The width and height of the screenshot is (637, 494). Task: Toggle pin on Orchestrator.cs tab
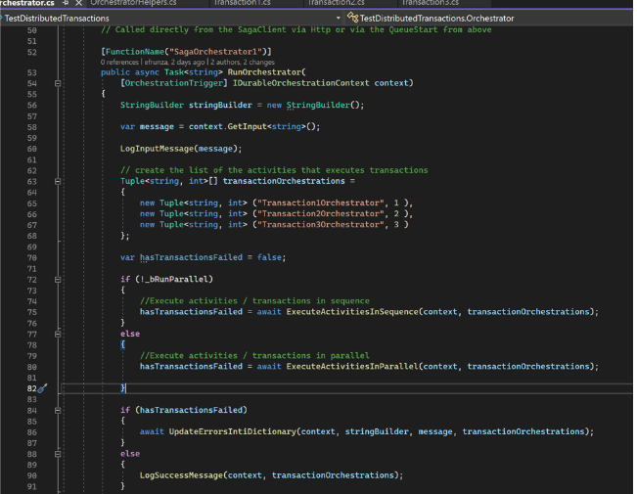click(66, 3)
